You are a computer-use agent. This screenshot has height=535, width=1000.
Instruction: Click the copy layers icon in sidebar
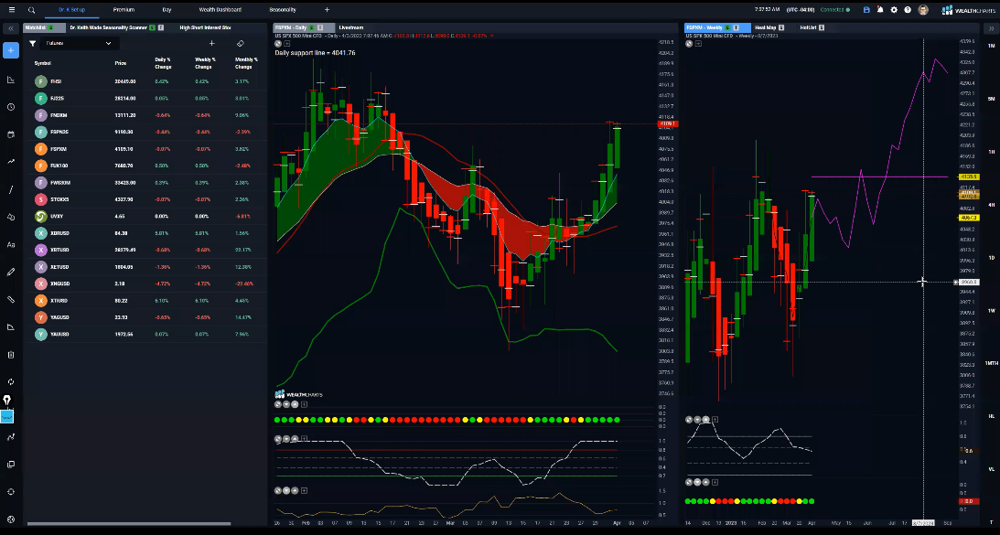coord(11,465)
